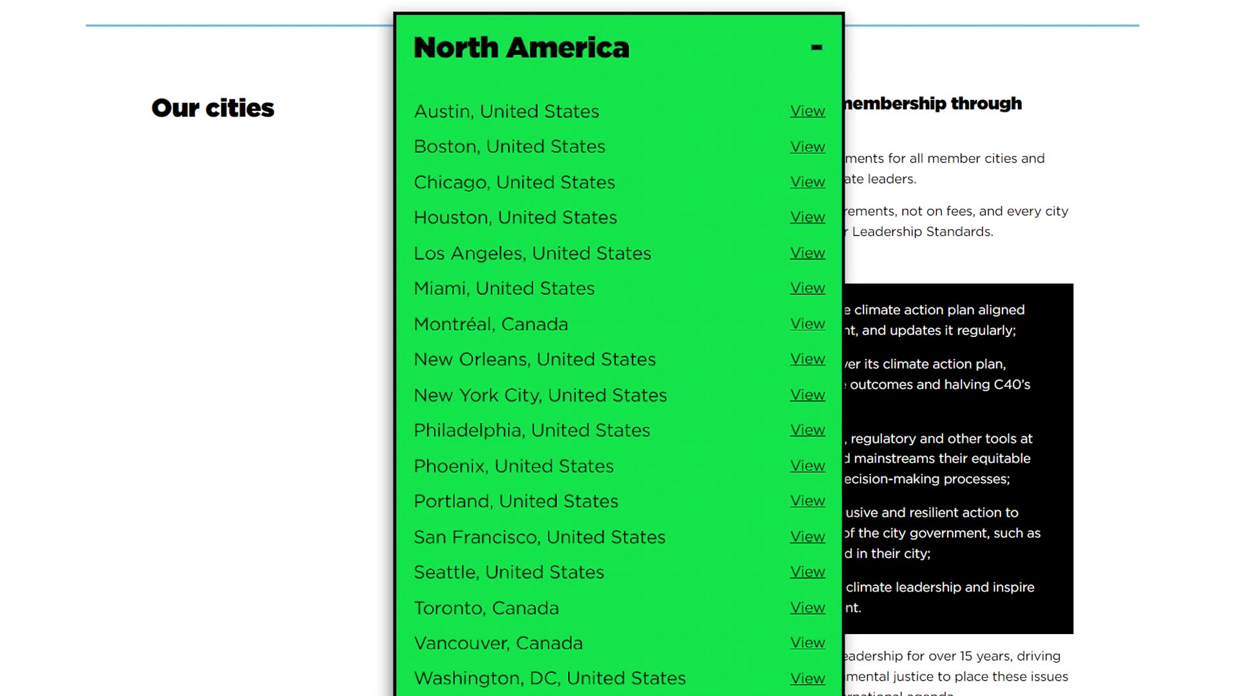Screen dimensions: 1237x696
Task: Click the Our cities heading
Action: coord(213,108)
